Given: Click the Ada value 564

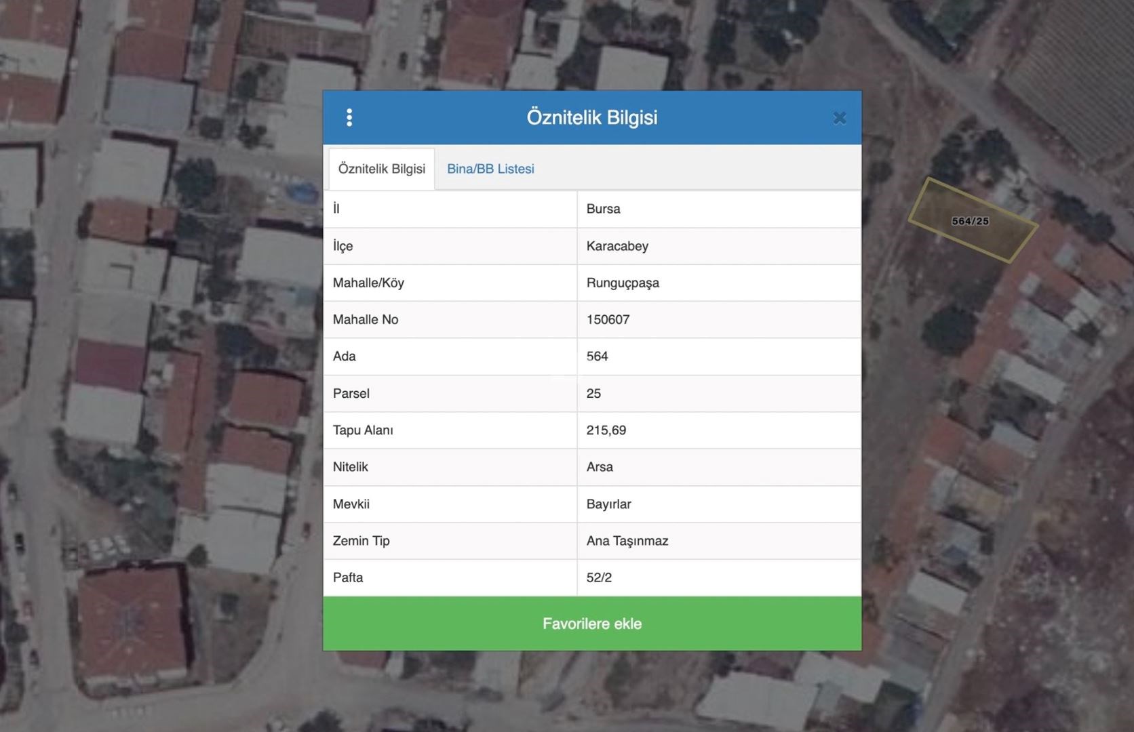Looking at the screenshot, I should coord(597,356).
